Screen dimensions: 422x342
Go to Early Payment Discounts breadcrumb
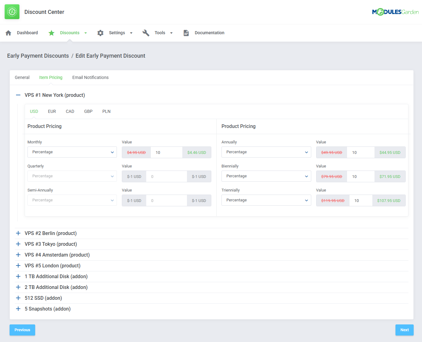(38, 56)
